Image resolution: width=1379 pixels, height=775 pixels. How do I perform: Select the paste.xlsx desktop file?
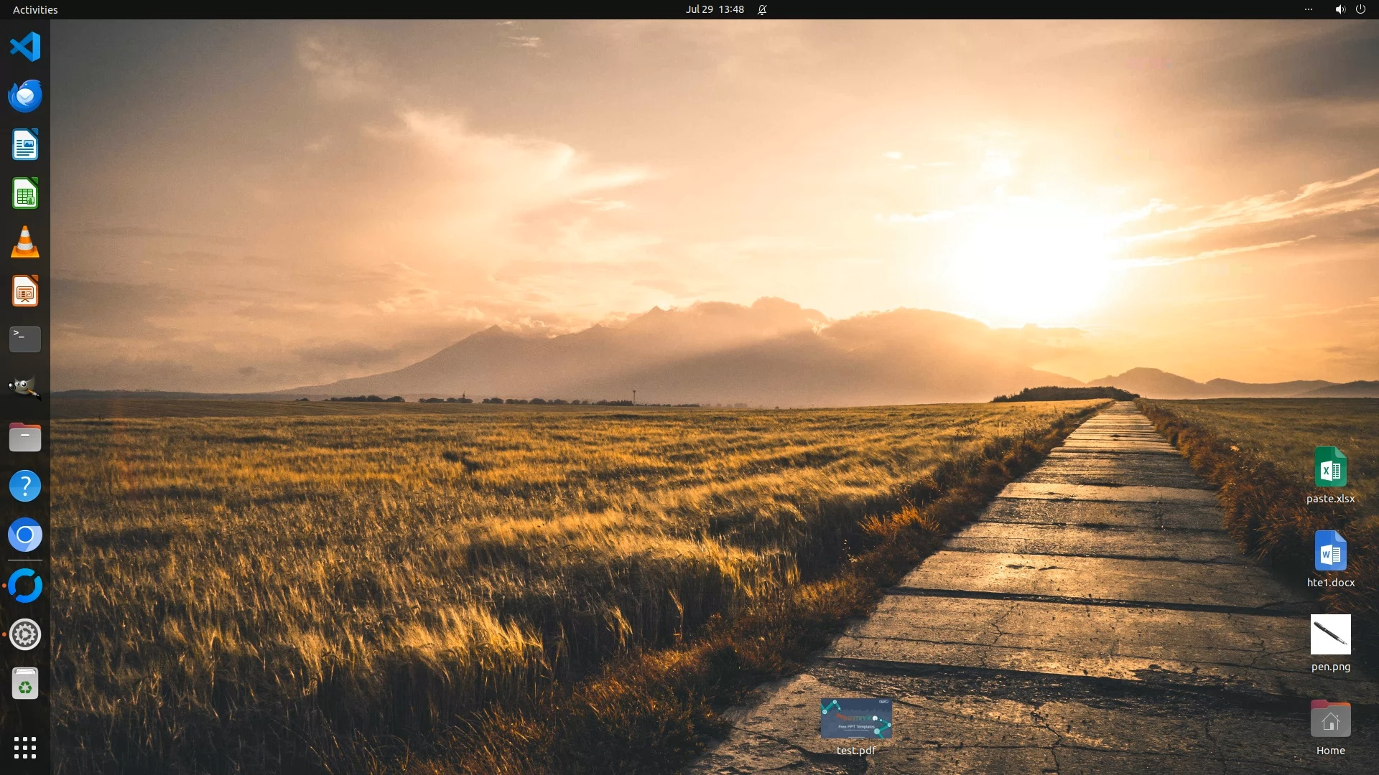click(x=1330, y=468)
